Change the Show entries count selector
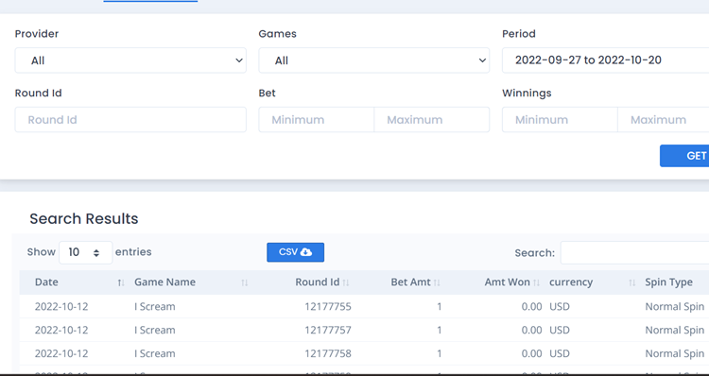The width and height of the screenshot is (709, 376). [x=85, y=252]
